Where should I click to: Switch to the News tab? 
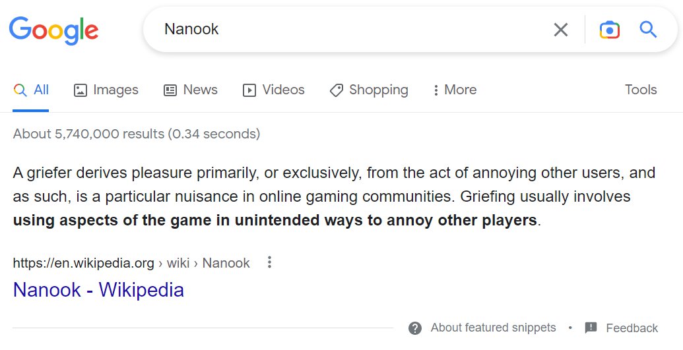tap(190, 90)
